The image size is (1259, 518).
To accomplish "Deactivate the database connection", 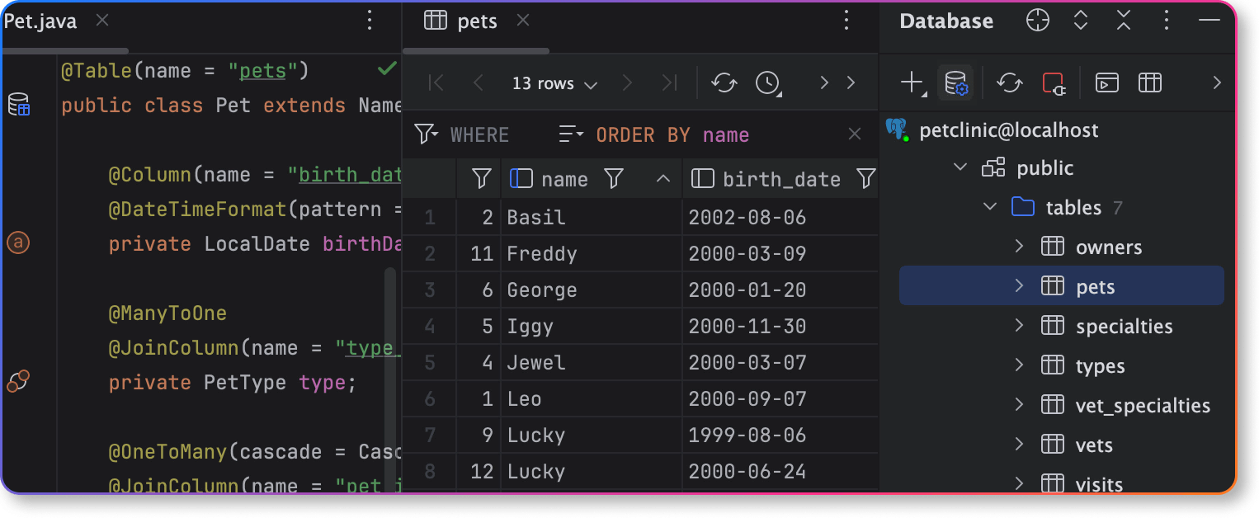I will (x=1054, y=82).
